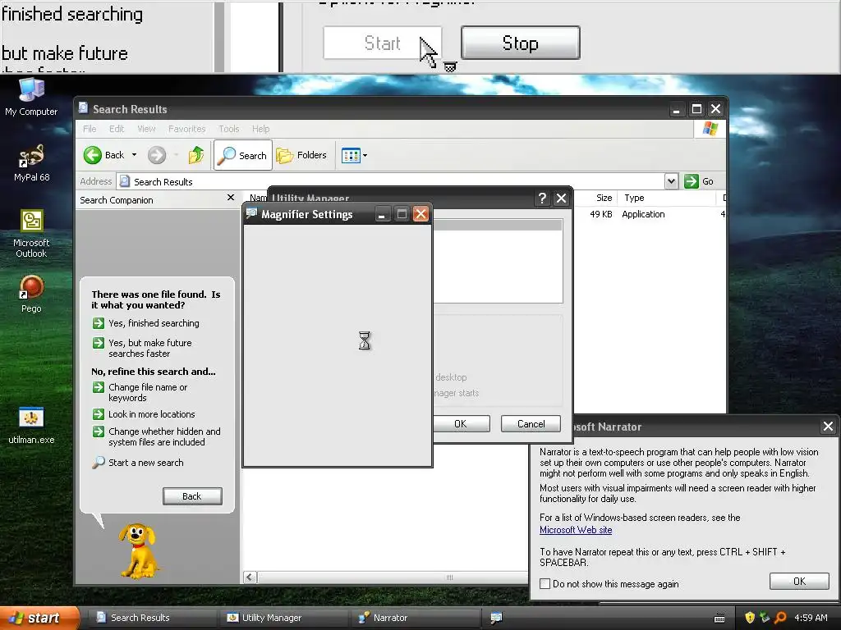Click the 4:59 AM system clock

[811, 618]
